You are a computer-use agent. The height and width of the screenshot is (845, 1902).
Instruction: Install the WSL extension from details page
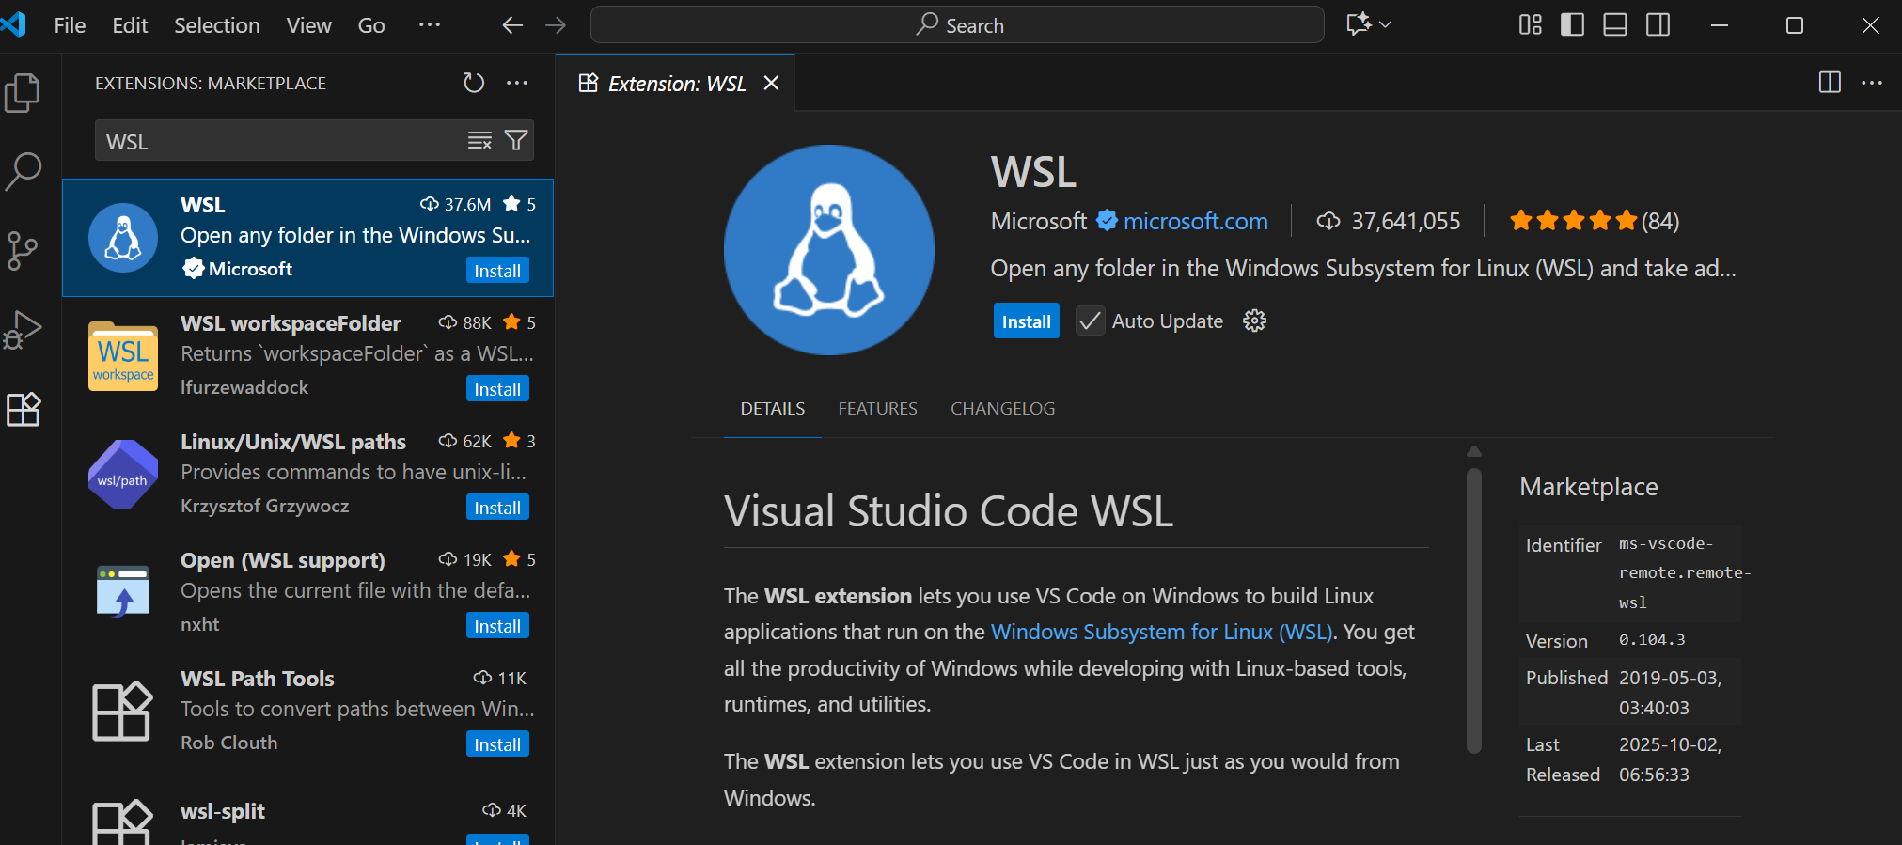click(1026, 321)
